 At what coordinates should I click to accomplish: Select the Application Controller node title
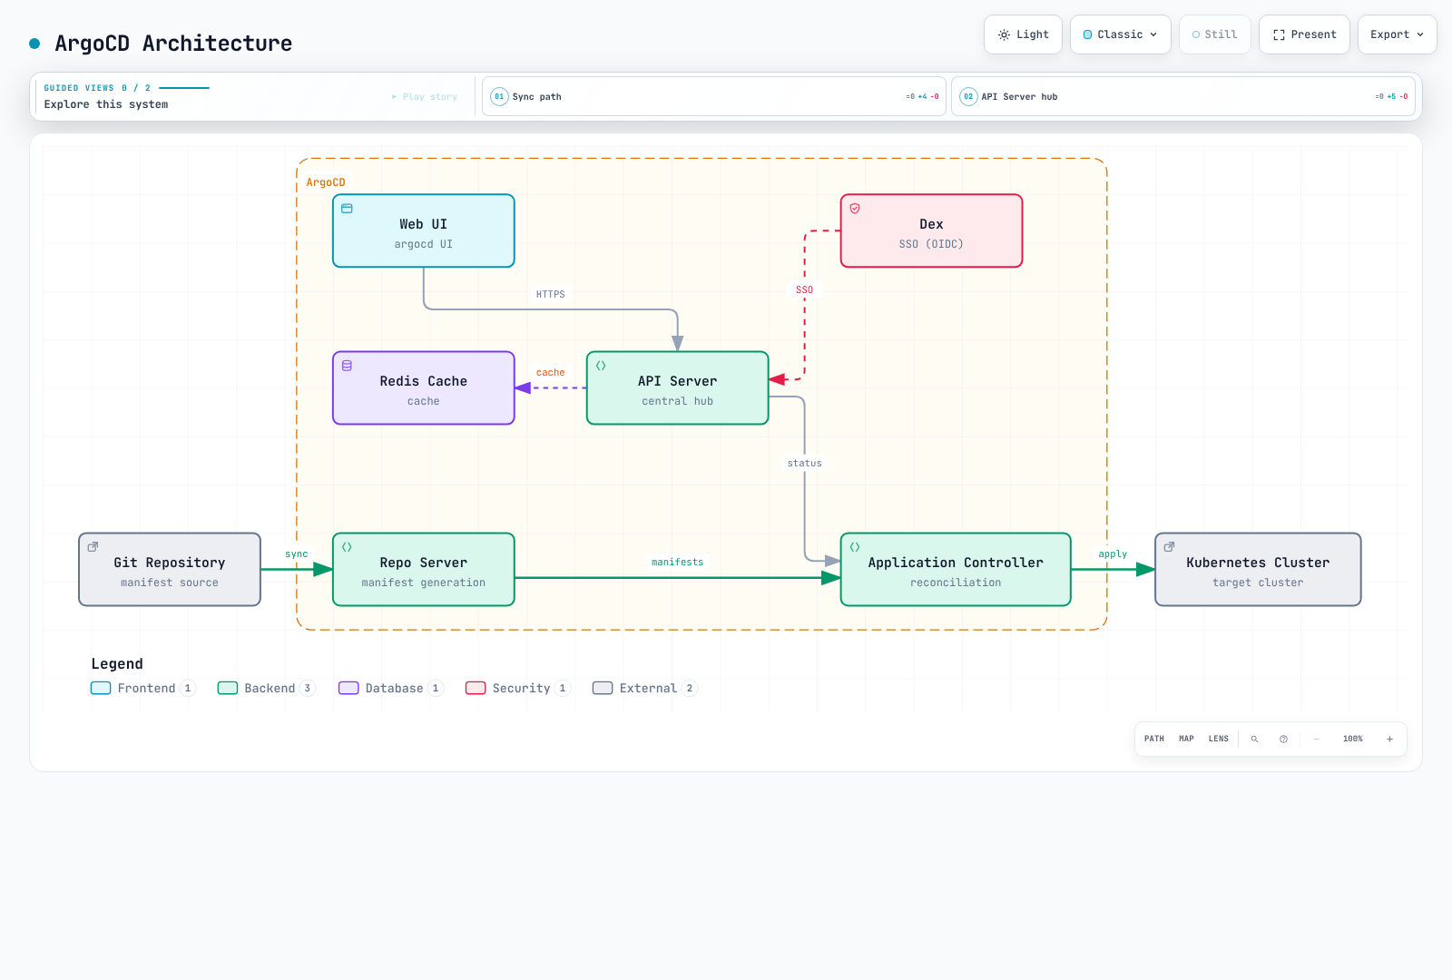point(956,563)
